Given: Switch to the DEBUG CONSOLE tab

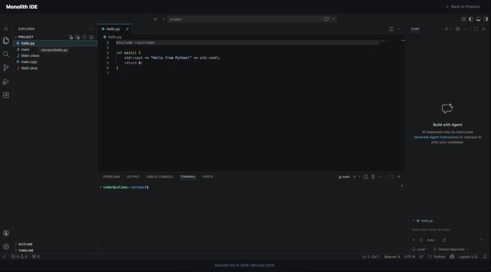Looking at the screenshot, I should (160, 176).
